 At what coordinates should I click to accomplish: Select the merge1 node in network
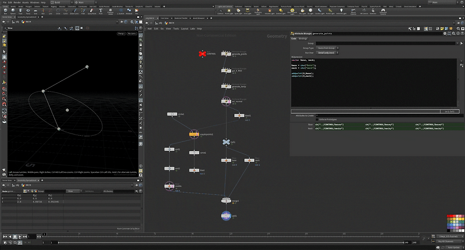227,201
